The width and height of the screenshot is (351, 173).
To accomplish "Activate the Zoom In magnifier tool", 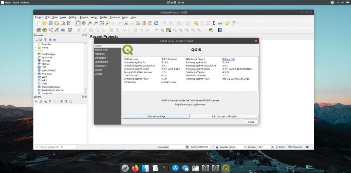I will 90,23.
